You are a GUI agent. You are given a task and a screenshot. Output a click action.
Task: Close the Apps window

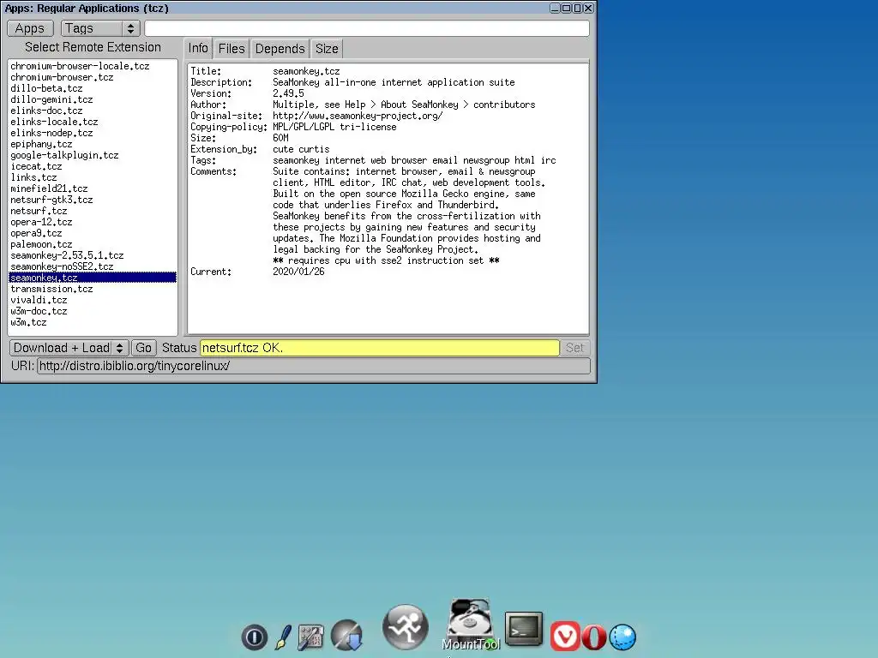588,8
